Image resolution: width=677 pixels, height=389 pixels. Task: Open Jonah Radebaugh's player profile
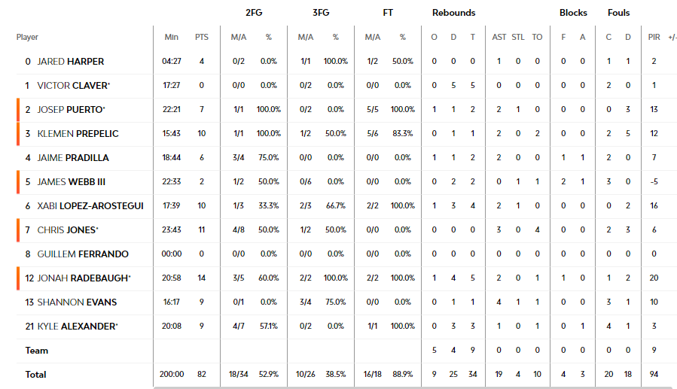(84, 278)
